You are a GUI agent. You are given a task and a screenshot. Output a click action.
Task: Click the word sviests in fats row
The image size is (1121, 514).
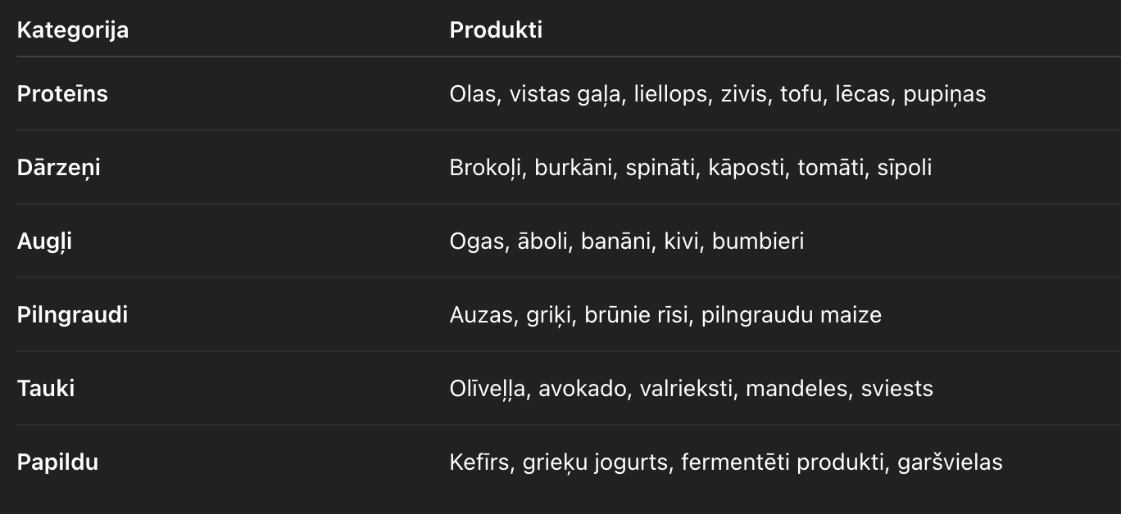coord(896,389)
